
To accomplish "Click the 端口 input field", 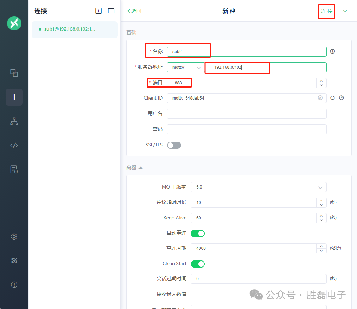I will click(242, 83).
